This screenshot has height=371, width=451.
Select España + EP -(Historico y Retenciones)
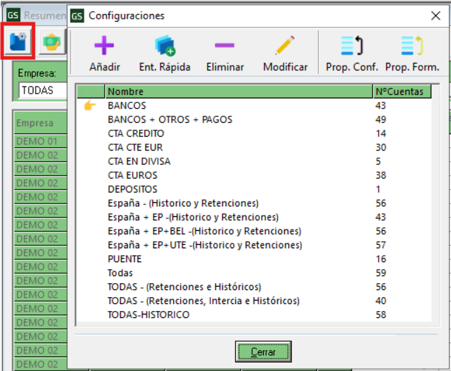(254, 217)
